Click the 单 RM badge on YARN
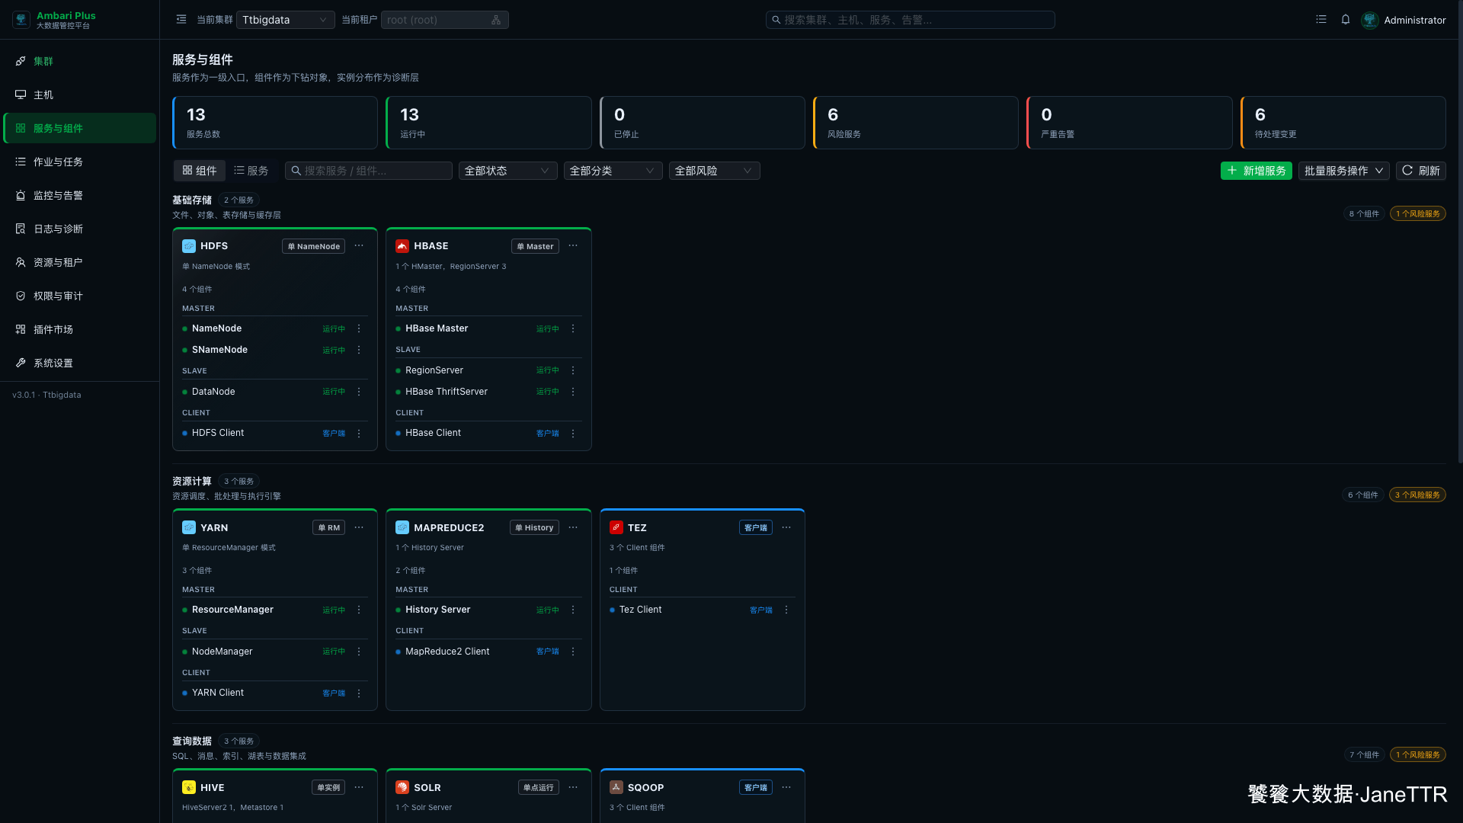Screen dimensions: 1463x823 328,527
